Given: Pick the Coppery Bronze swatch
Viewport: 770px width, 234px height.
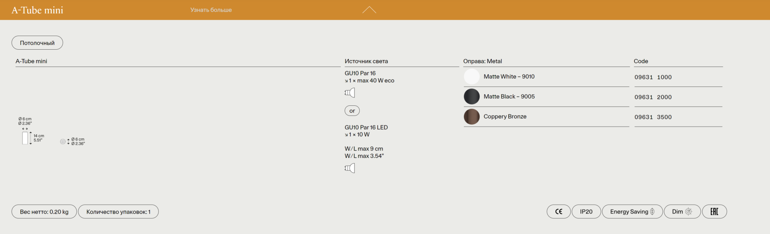Looking at the screenshot, I should [472, 117].
